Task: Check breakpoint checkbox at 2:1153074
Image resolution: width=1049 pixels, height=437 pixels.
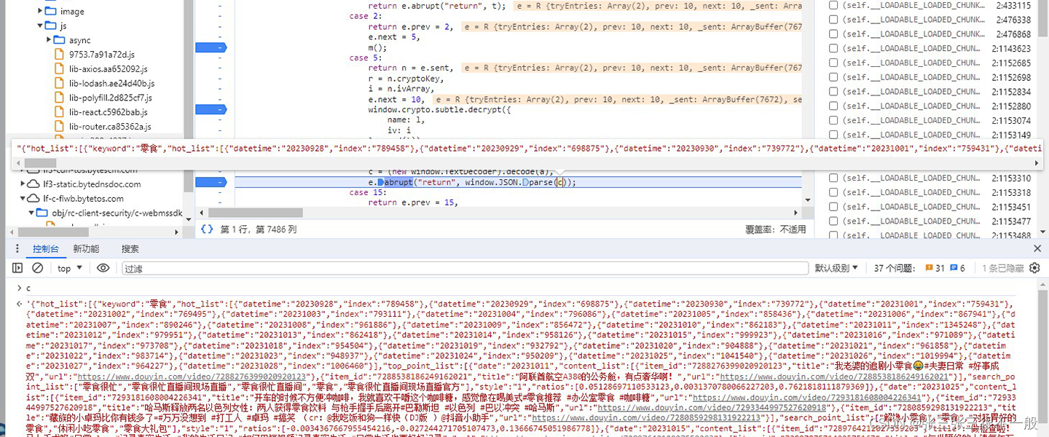Action: tap(833, 120)
